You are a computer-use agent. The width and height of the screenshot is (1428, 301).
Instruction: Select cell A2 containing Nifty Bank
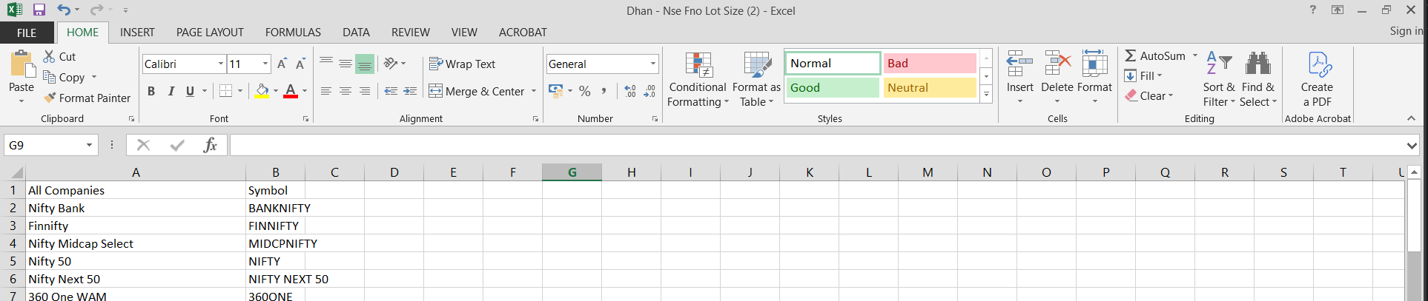click(x=135, y=209)
